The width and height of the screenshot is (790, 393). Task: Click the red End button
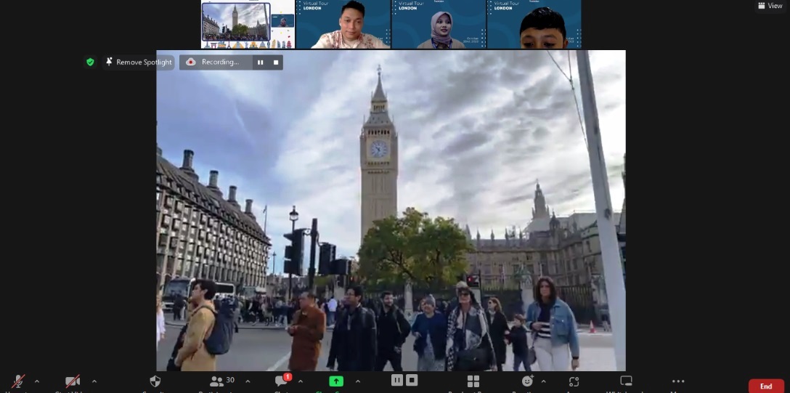pyautogui.click(x=766, y=386)
